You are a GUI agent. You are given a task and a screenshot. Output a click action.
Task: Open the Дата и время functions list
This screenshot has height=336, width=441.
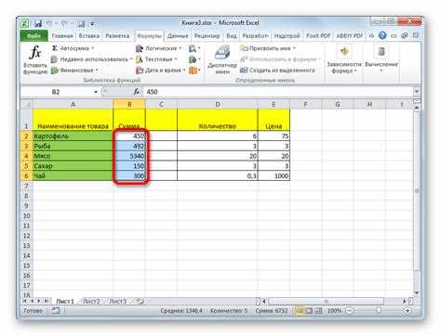coord(161,71)
